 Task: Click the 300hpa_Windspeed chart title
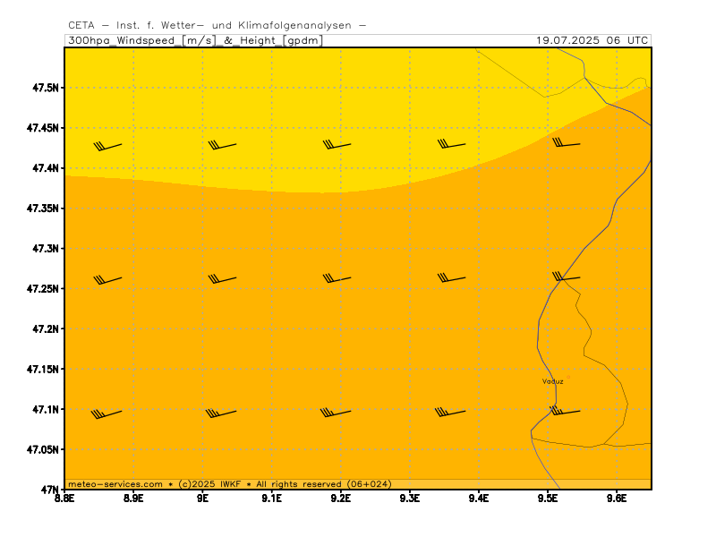[195, 40]
